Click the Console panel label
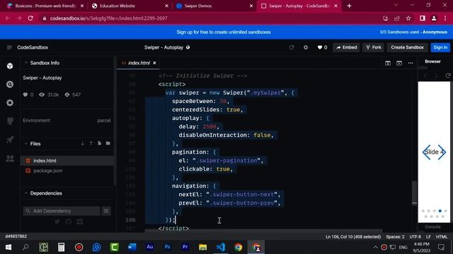This screenshot has height=254, width=453. tap(432, 227)
